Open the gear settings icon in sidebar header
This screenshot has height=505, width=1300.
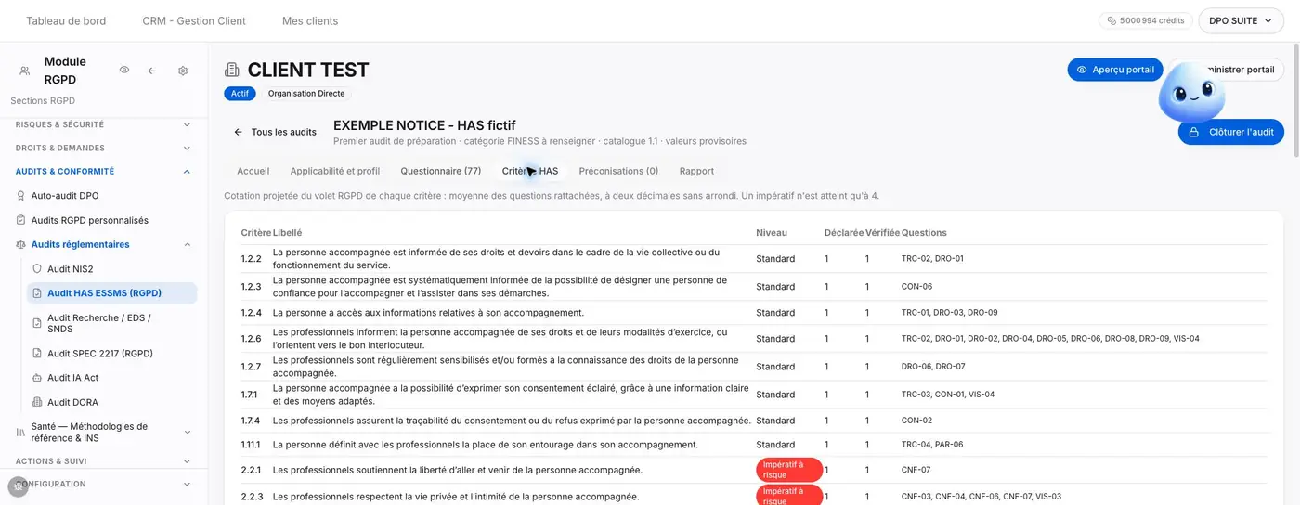pos(183,71)
